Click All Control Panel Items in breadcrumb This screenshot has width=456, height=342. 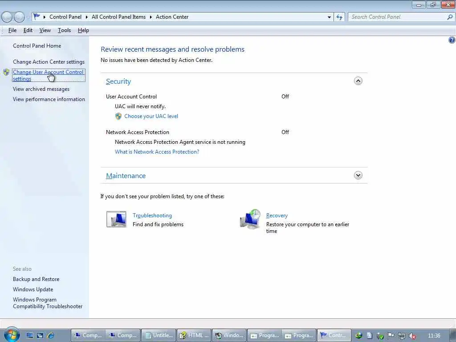[x=118, y=17]
